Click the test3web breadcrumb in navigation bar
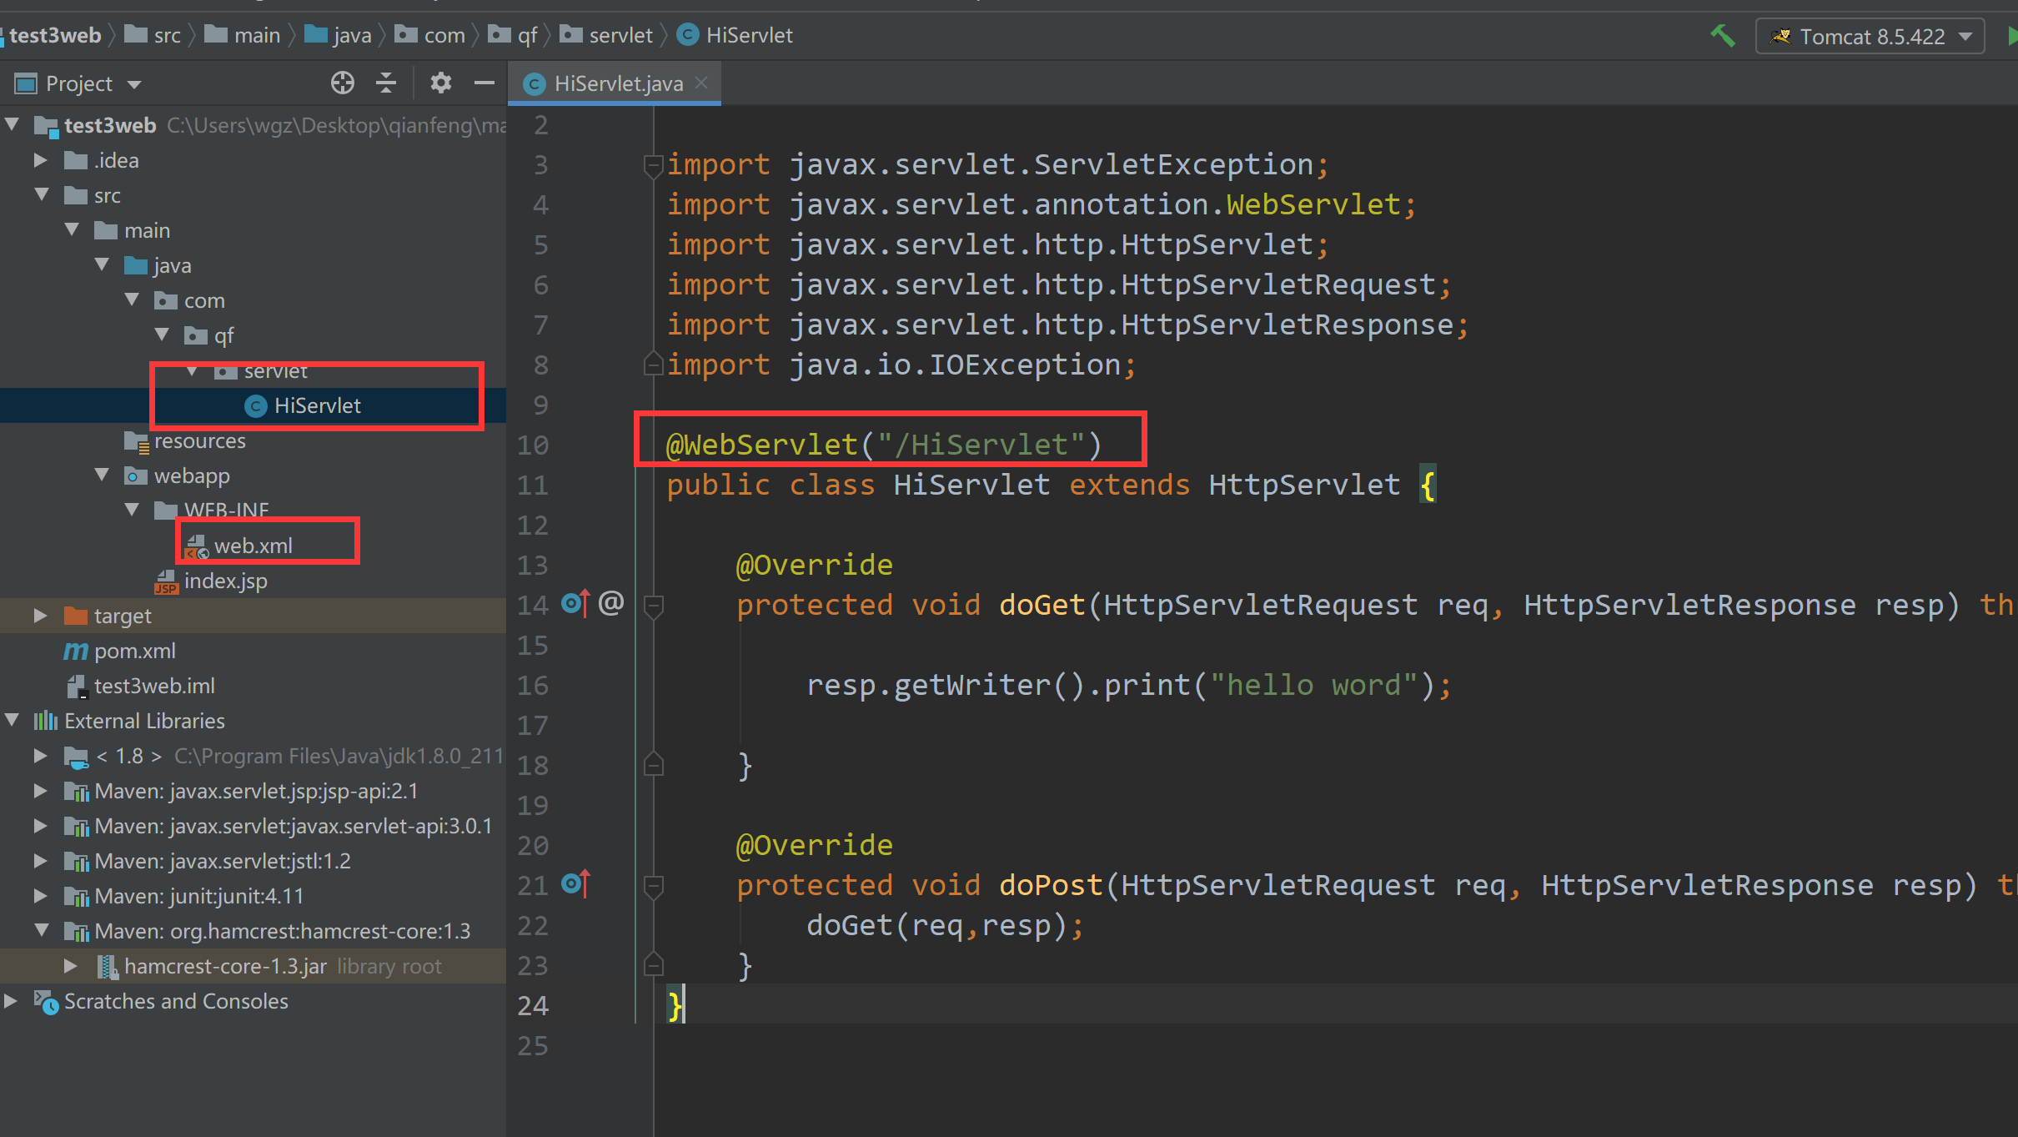 (x=55, y=35)
